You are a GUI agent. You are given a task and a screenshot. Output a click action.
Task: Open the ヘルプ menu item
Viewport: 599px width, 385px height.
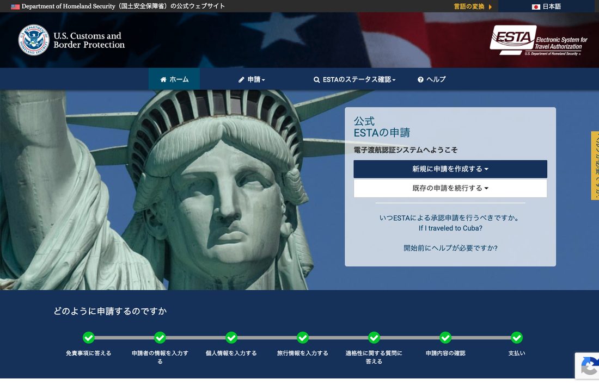pos(432,79)
